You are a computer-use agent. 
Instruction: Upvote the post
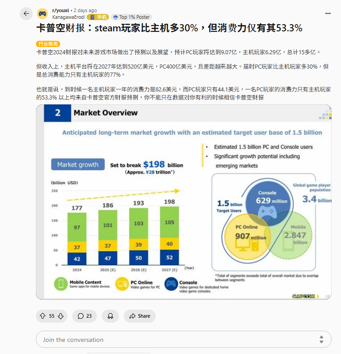click(43, 316)
